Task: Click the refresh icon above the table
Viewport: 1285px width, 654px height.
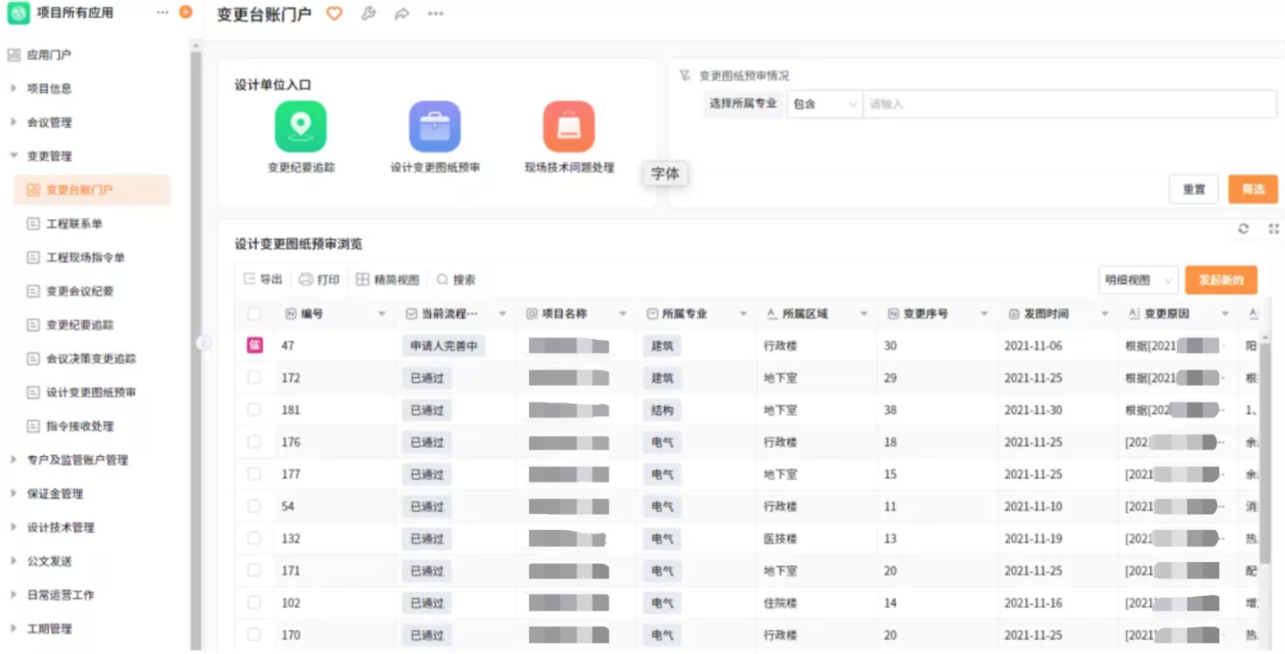Action: coord(1243,229)
